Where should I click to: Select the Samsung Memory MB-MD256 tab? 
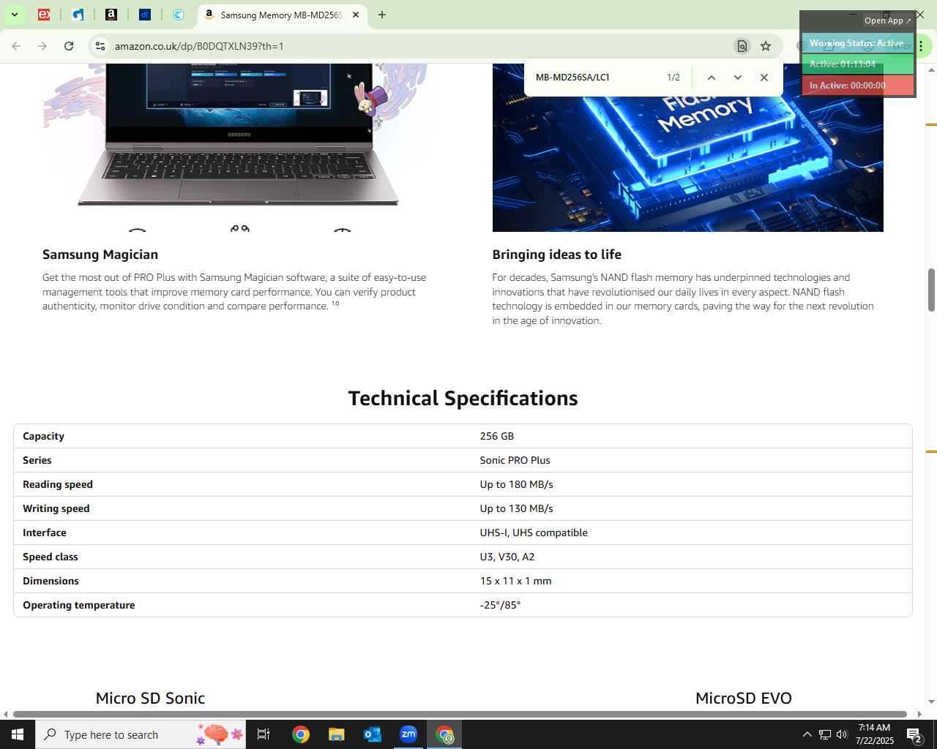[x=281, y=15]
